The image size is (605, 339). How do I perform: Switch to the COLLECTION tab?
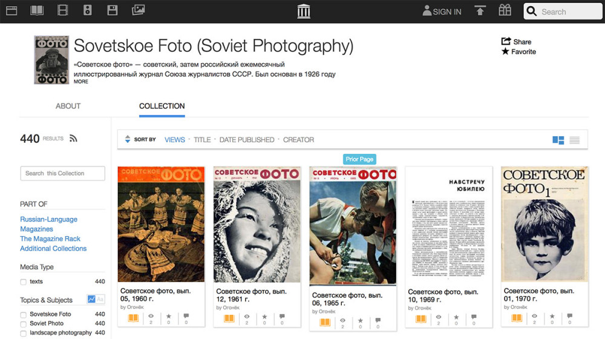162,106
